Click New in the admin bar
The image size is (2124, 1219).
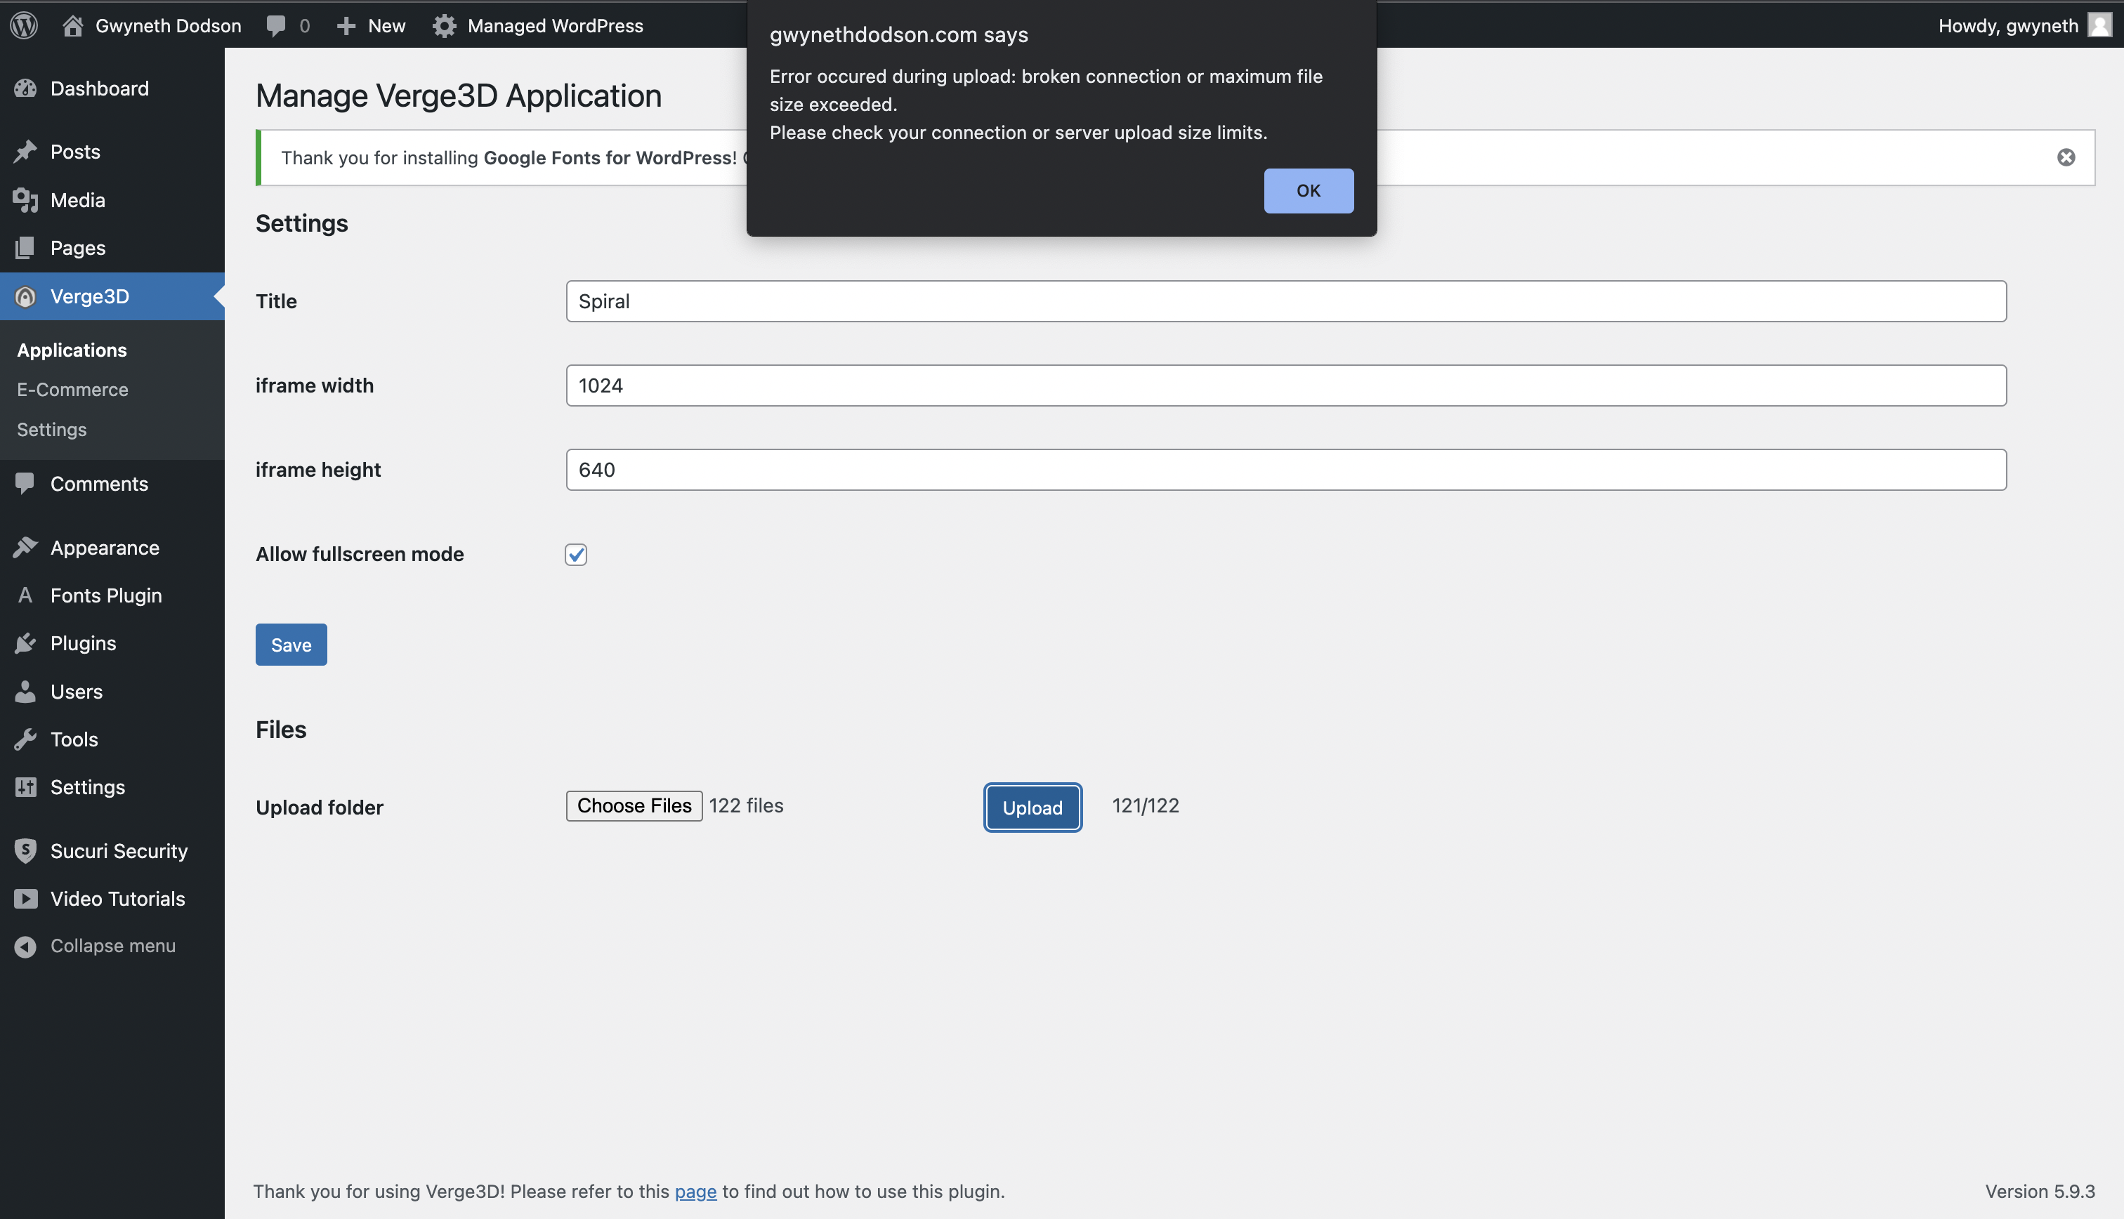[387, 26]
